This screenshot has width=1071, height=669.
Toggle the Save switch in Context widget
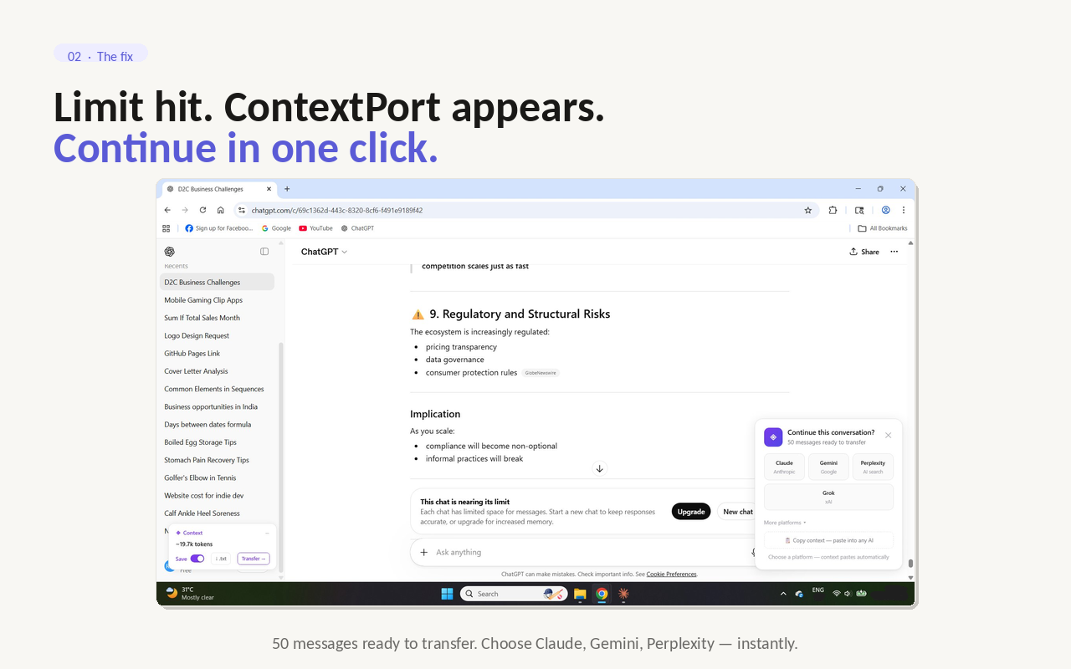point(197,559)
